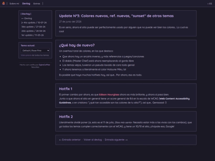This screenshot has height=161, width=215.
Task: Click the site logo icon
Action: [4, 4]
